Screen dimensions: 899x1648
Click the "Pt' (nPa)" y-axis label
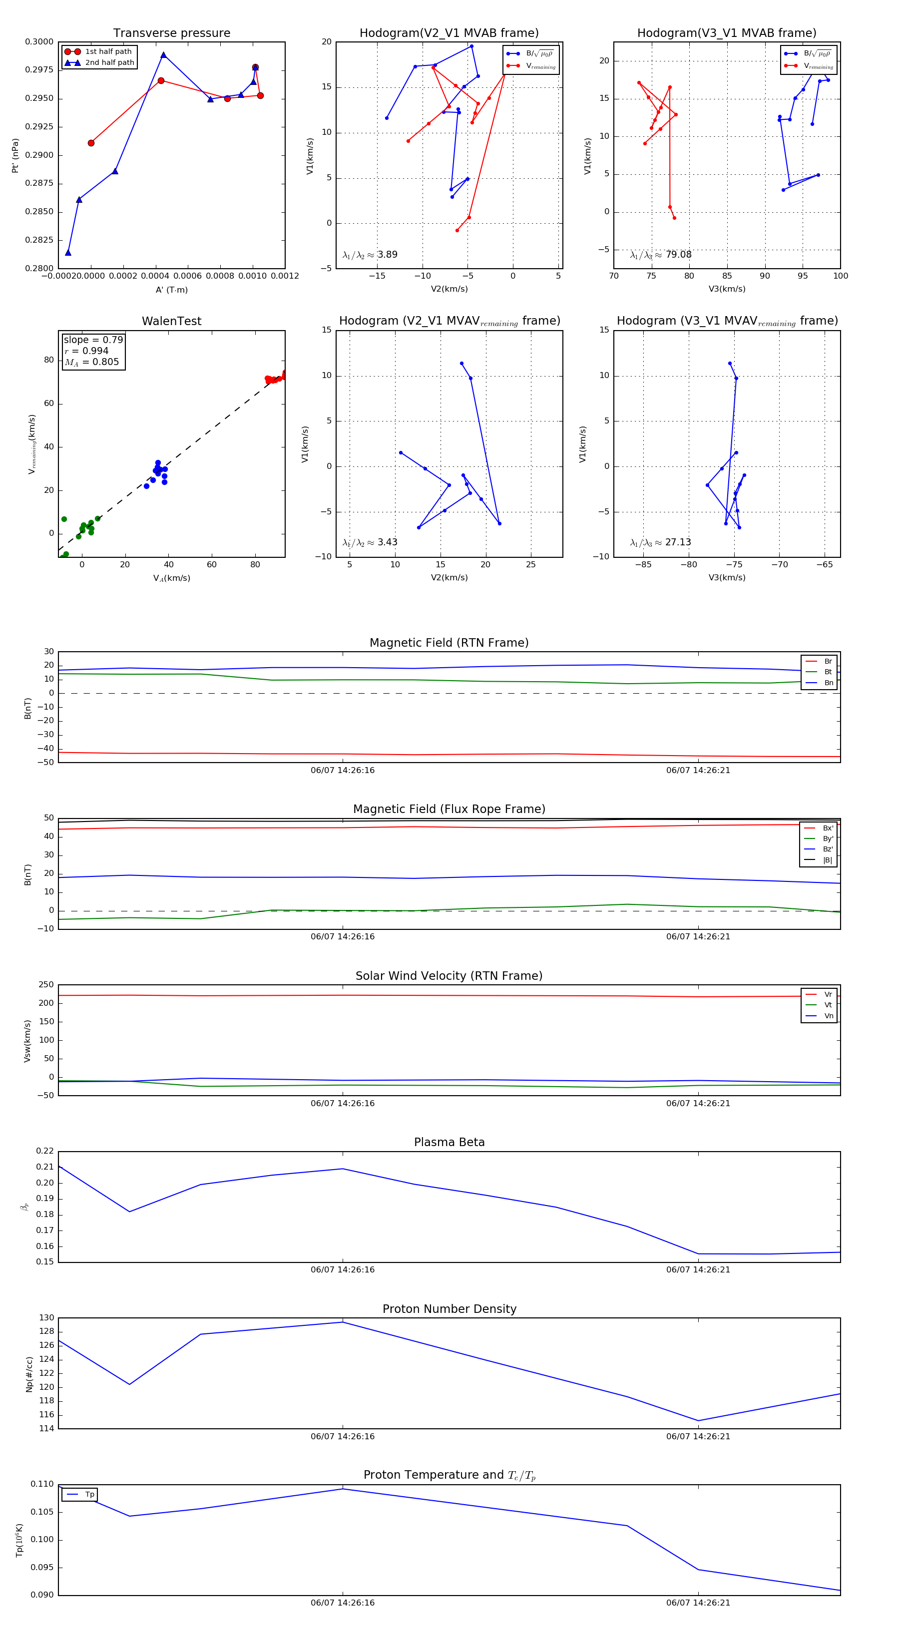[x=15, y=155]
